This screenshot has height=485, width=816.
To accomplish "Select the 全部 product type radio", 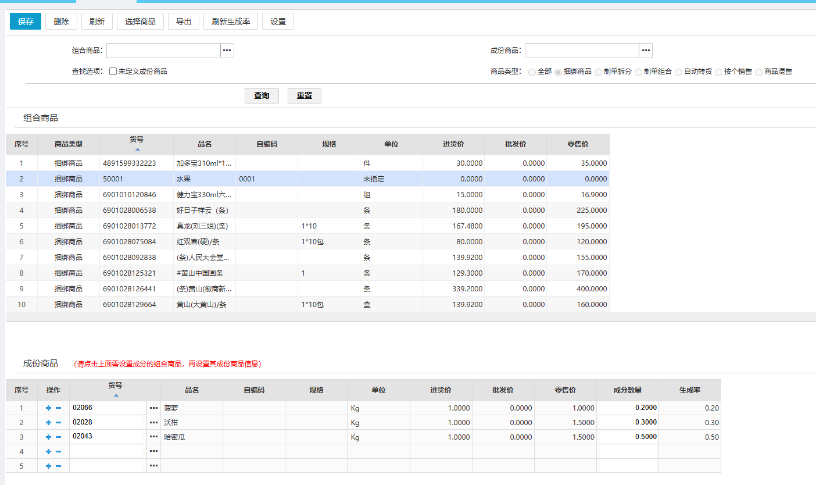I will coord(532,72).
